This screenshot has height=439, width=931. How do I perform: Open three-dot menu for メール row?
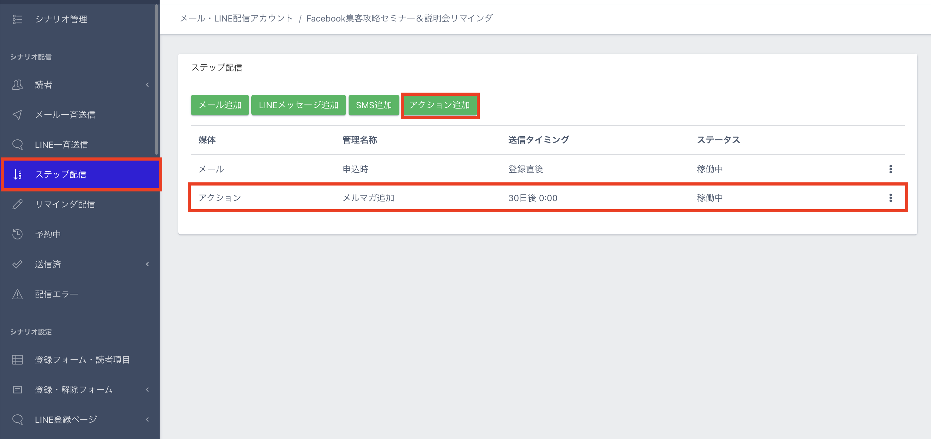pos(890,169)
